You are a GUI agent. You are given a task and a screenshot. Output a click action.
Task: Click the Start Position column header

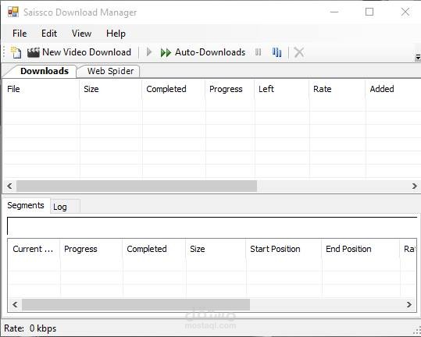(x=284, y=249)
